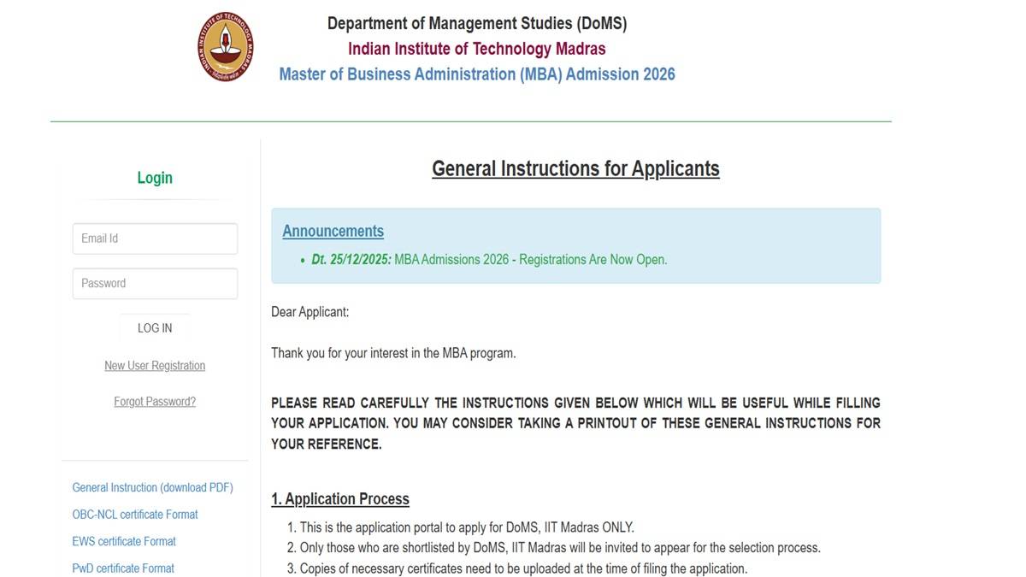Focus the Email Id field
1026x577 pixels.
(155, 238)
